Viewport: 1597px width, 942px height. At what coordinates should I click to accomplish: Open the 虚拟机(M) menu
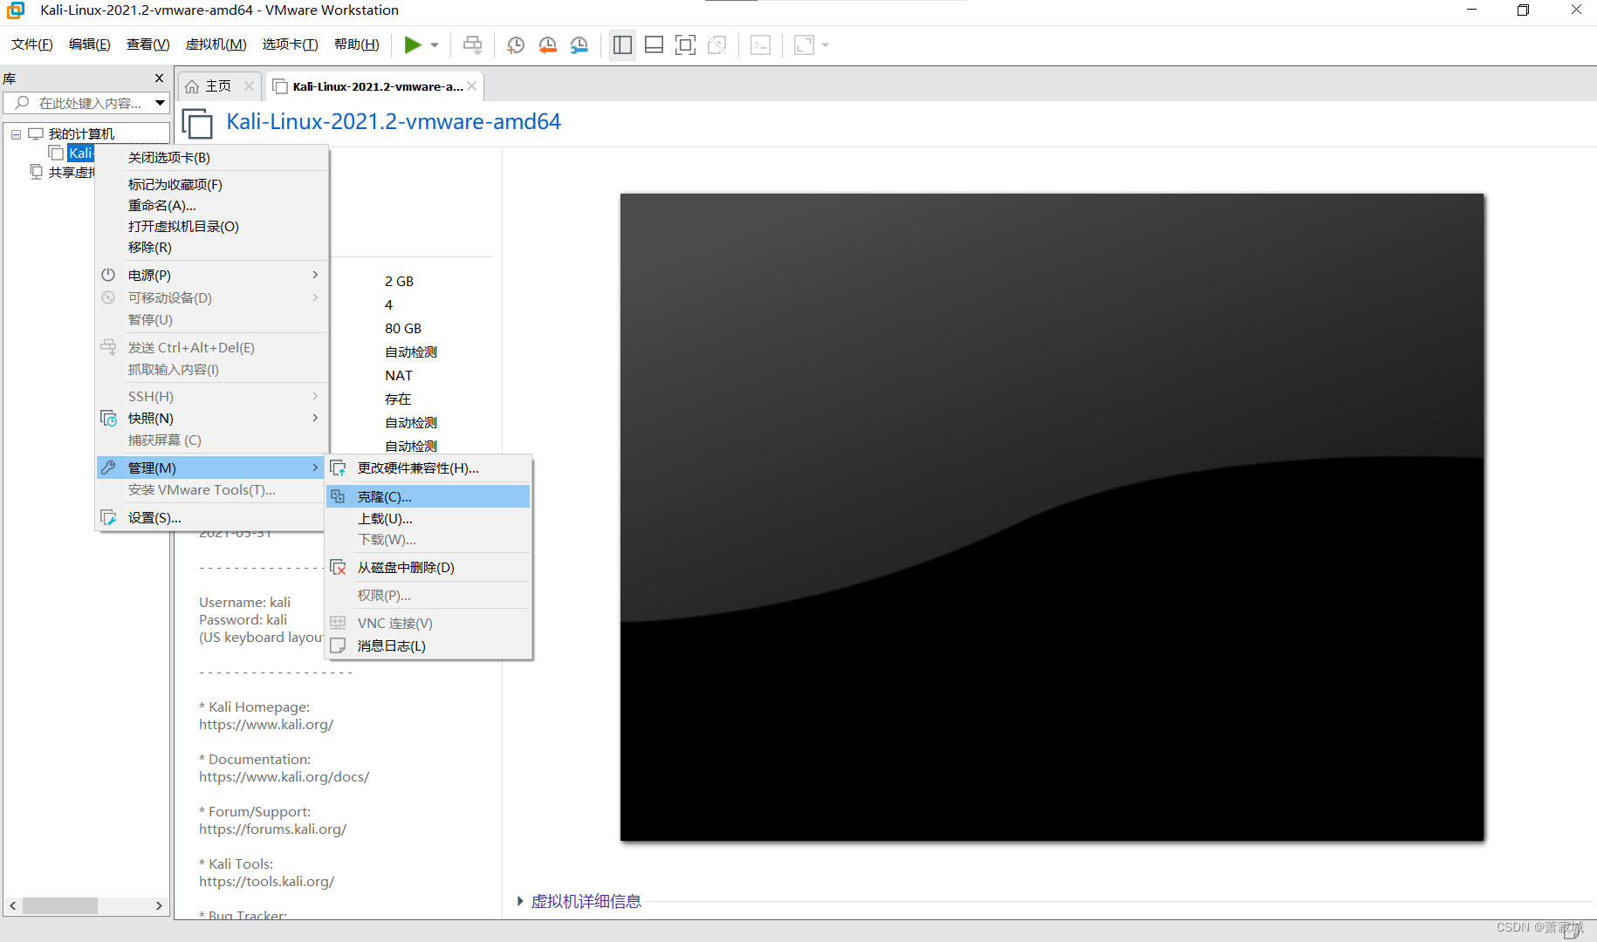pos(216,44)
